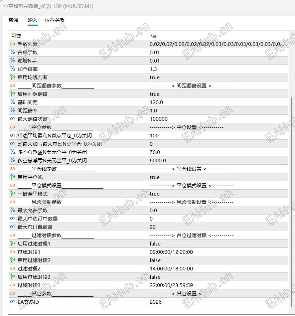Switch to the 普通 tab

point(13,20)
